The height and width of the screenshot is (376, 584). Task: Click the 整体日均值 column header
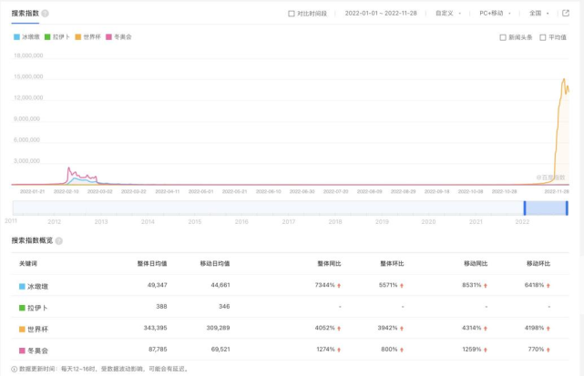tap(152, 264)
